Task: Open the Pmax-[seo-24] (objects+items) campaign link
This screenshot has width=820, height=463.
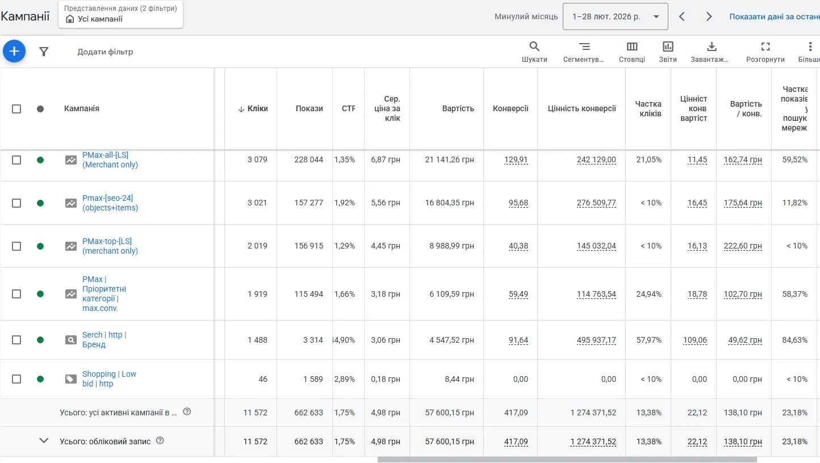Action: point(110,203)
